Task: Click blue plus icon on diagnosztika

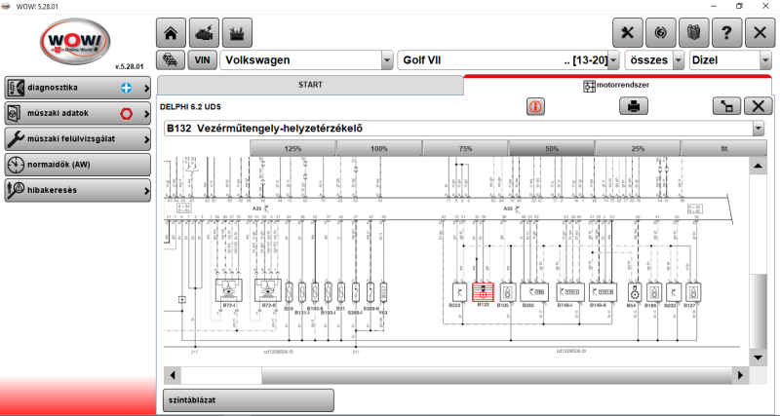Action: [127, 88]
